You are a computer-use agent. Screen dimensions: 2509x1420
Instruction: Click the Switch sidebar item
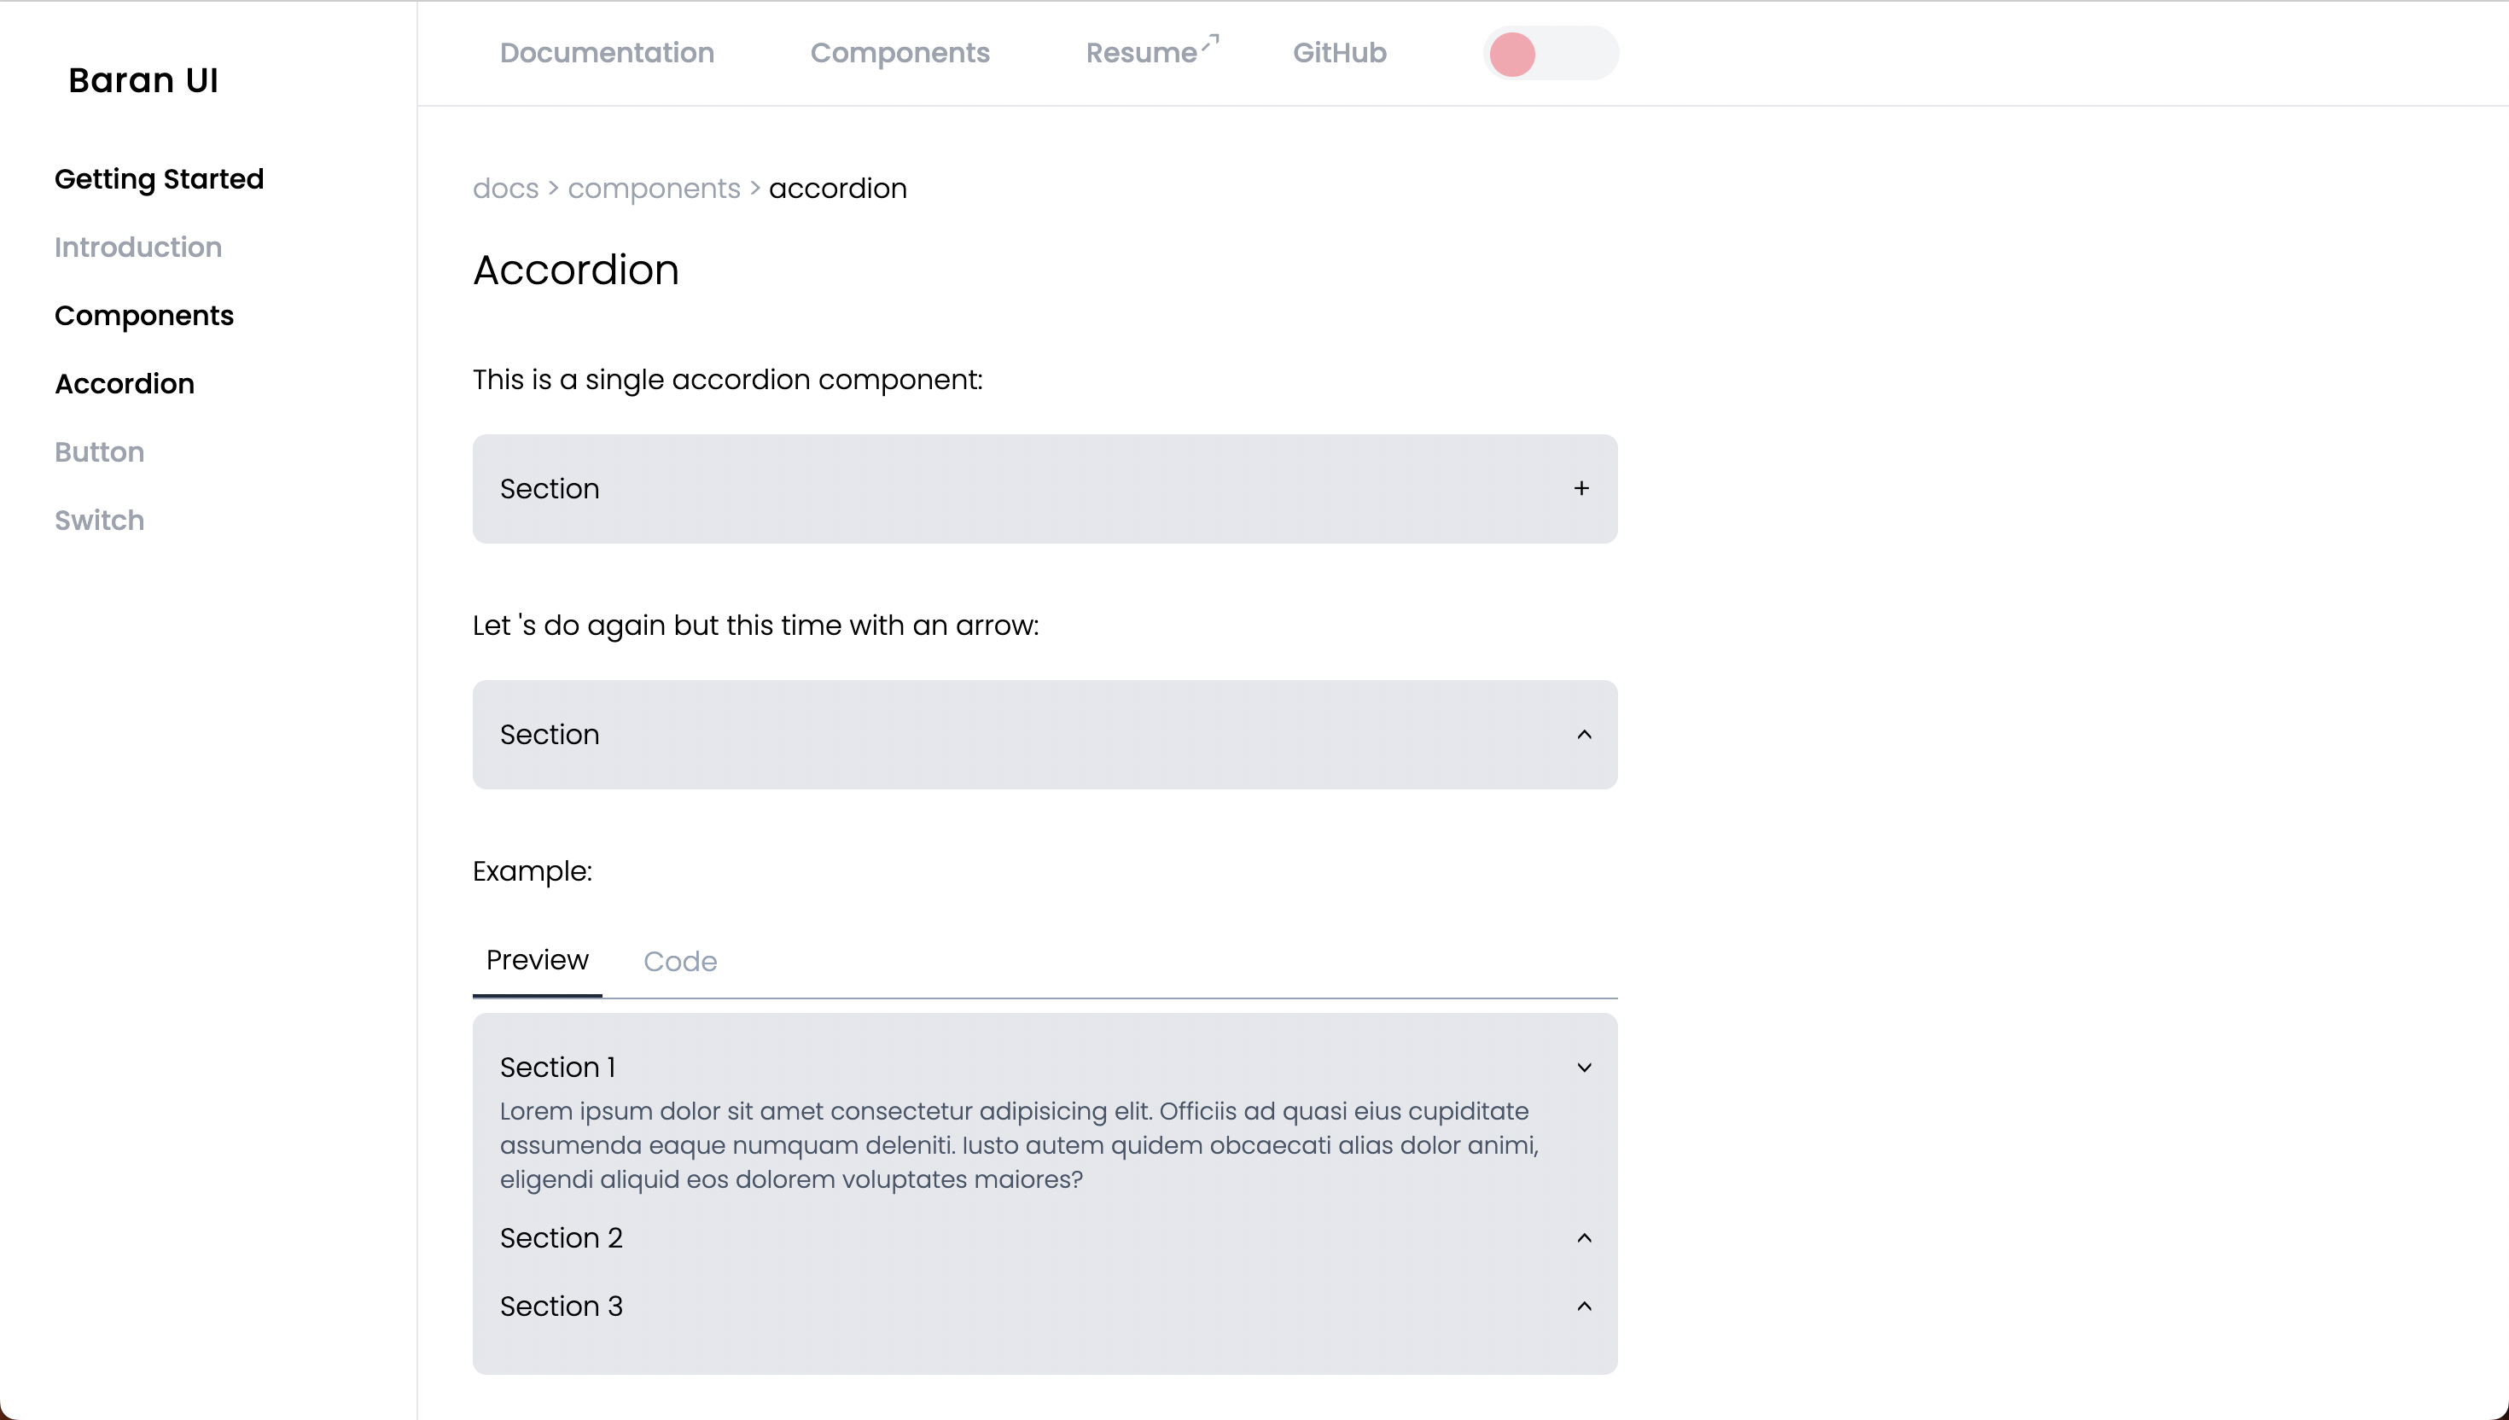click(98, 521)
